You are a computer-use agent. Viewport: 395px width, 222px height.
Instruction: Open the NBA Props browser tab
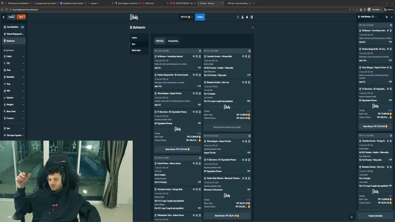coord(238,3)
